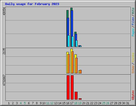The image size is (136, 106).
Task: Click day label 18 on the axis
Action: [76, 103]
